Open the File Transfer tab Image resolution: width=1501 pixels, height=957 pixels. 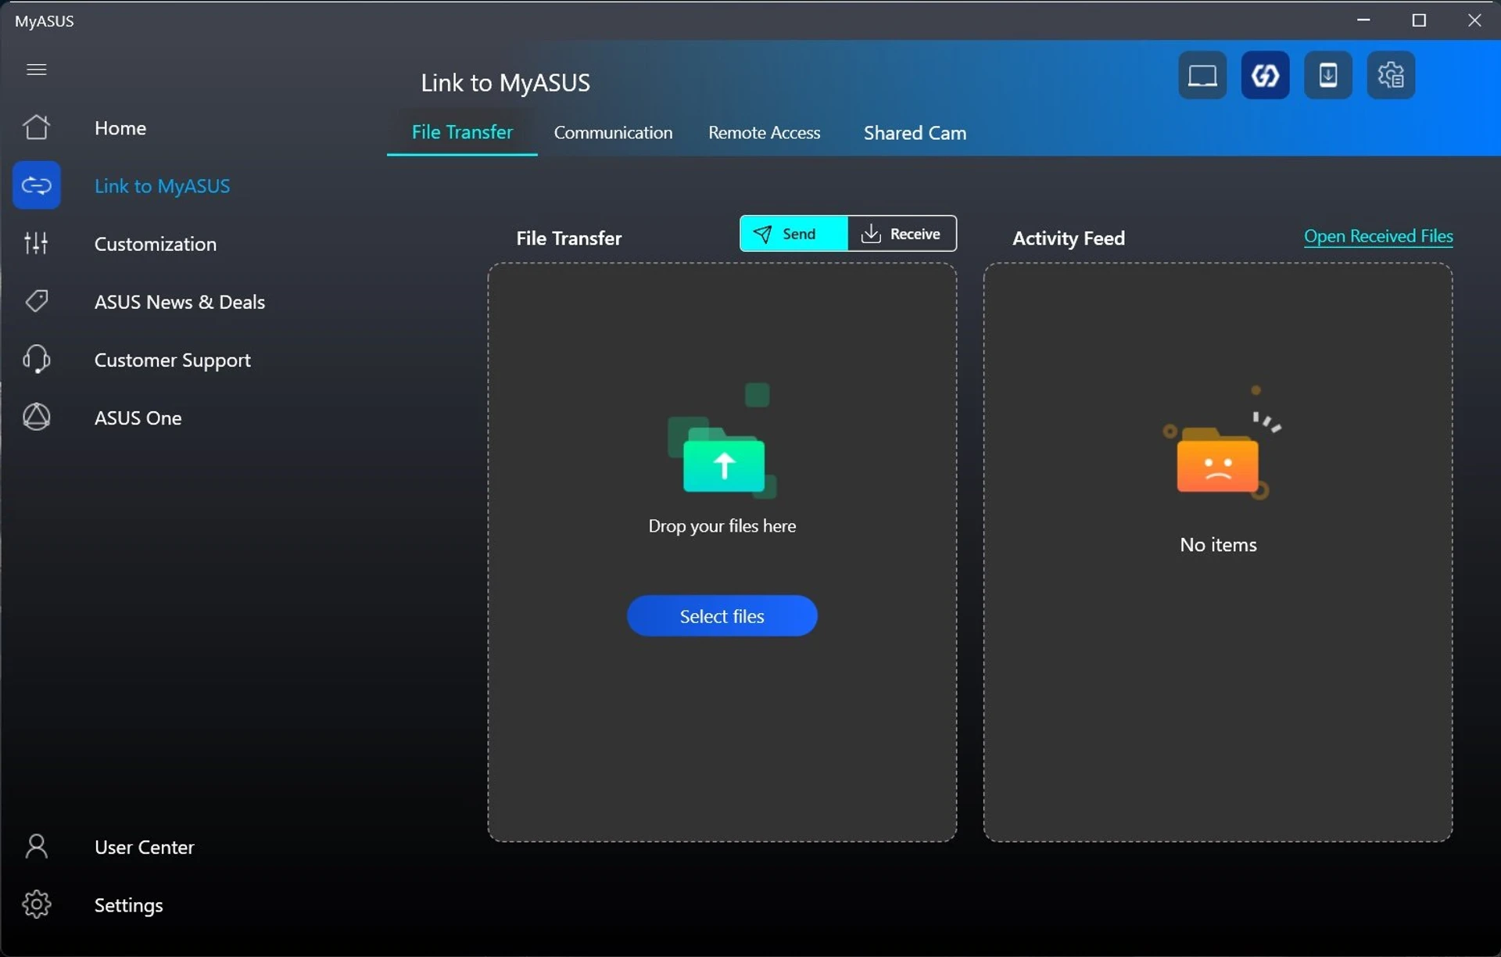pos(462,132)
